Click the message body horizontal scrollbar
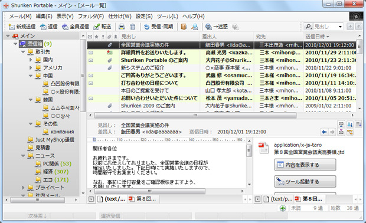This screenshot has width=366, height=223. click(149, 191)
